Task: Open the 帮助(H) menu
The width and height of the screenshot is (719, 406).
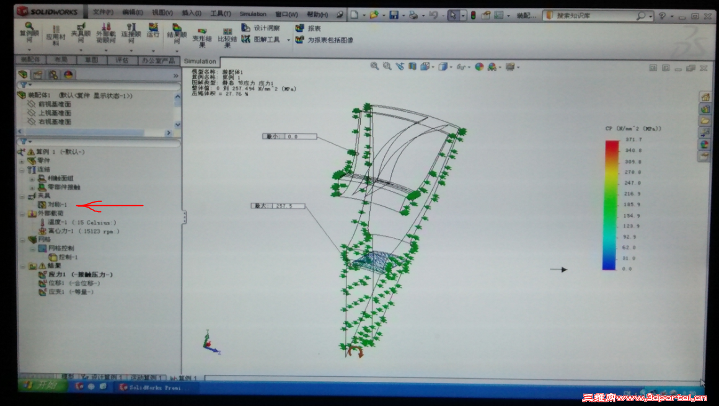Action: click(317, 15)
